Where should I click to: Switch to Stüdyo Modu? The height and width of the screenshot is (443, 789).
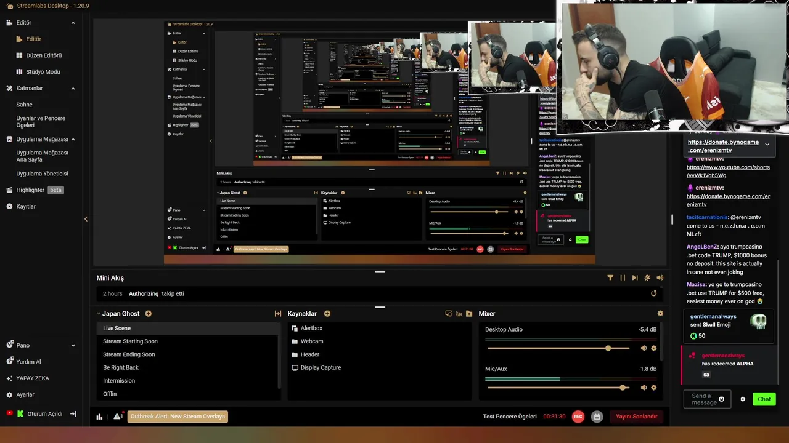point(43,72)
